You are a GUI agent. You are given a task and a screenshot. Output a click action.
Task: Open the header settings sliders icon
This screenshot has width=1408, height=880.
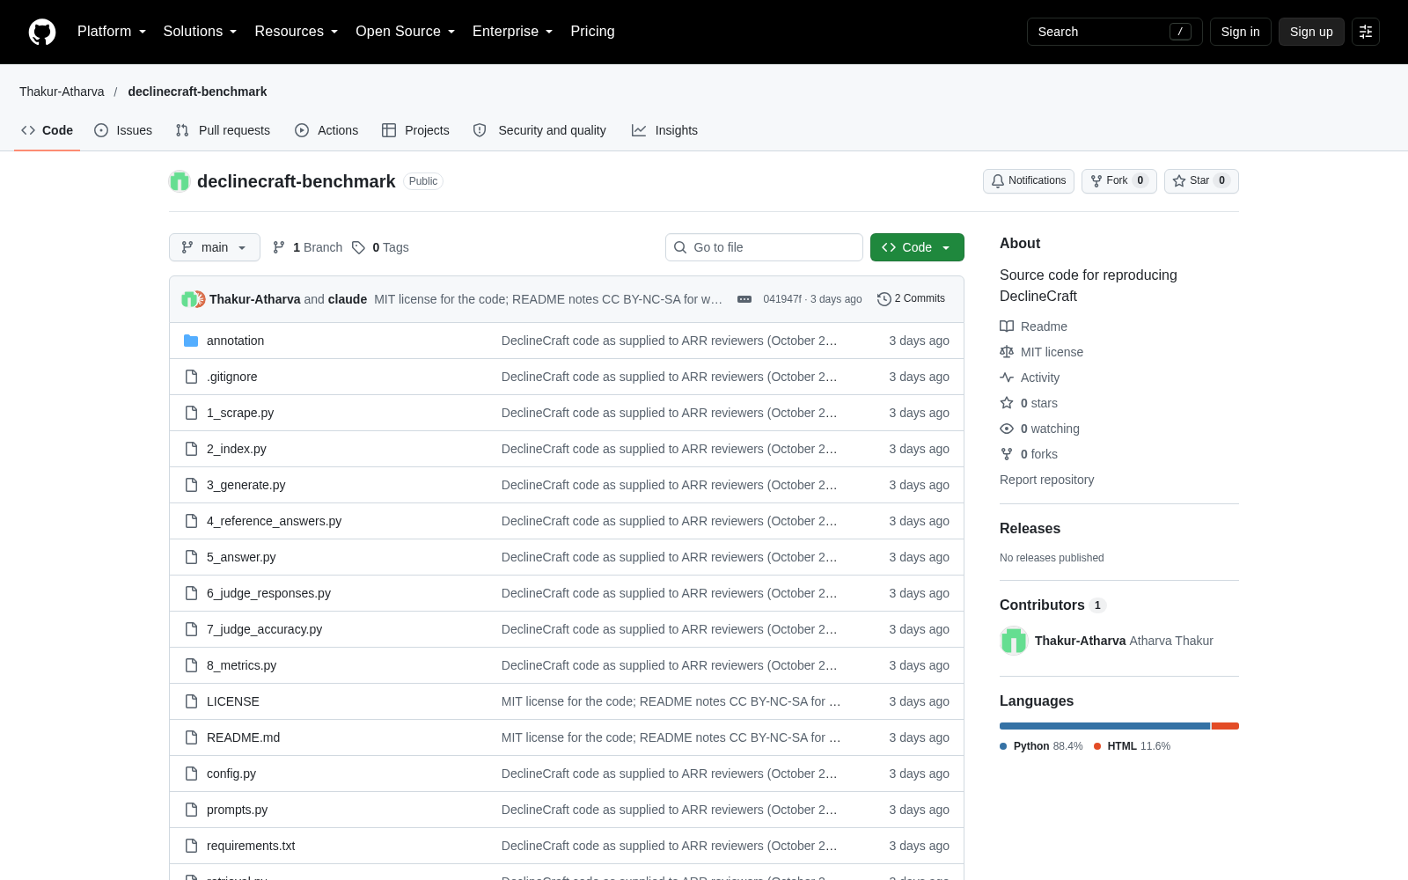[1366, 32]
